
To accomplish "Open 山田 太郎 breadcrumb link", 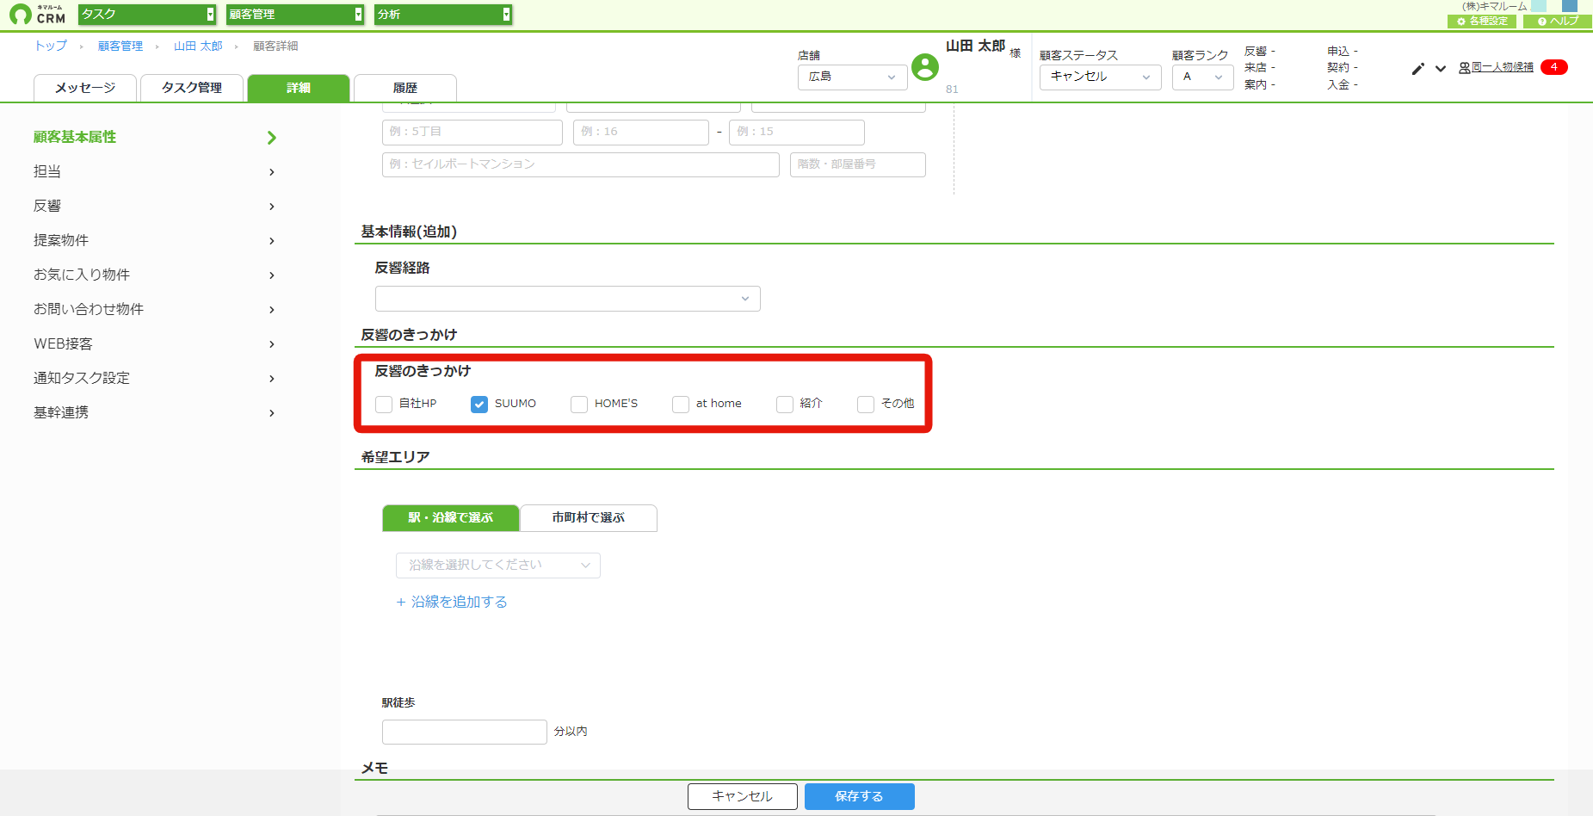I will point(198,46).
